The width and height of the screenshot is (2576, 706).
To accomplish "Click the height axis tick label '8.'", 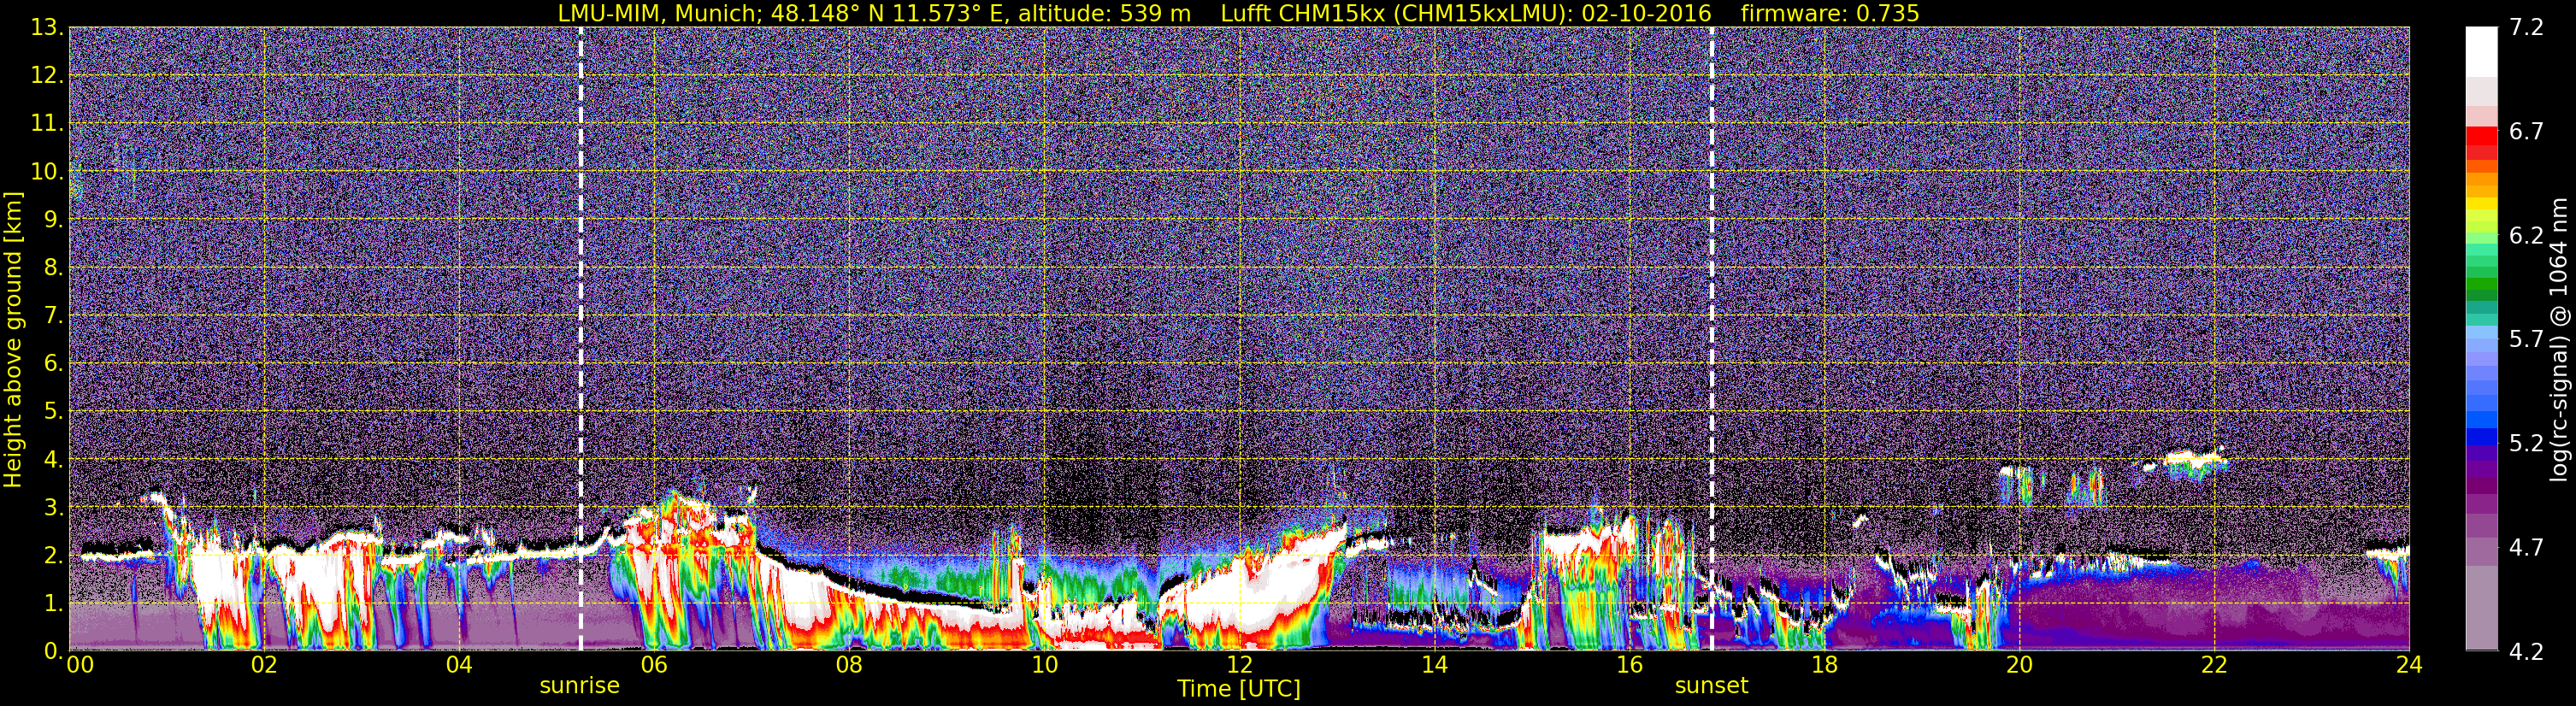I will [53, 268].
